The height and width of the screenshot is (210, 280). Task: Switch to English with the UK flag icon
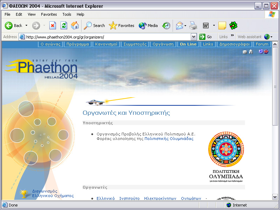coord(266,51)
